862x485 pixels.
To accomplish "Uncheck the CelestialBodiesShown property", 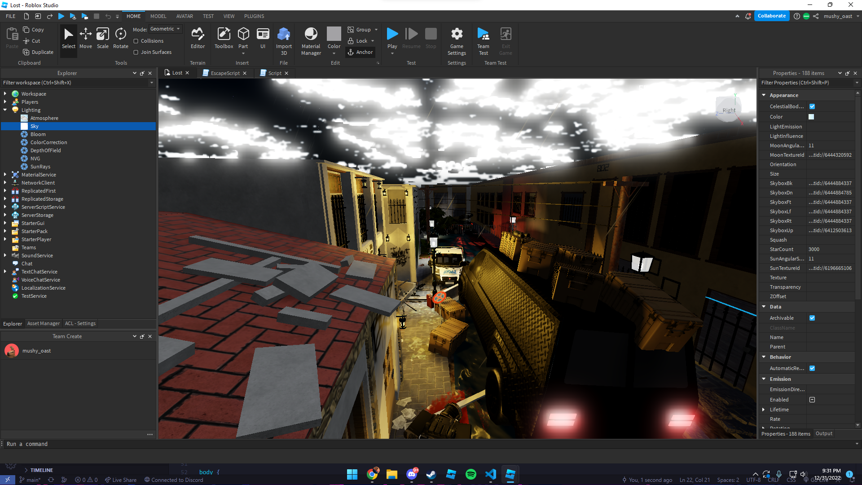I will click(x=812, y=106).
